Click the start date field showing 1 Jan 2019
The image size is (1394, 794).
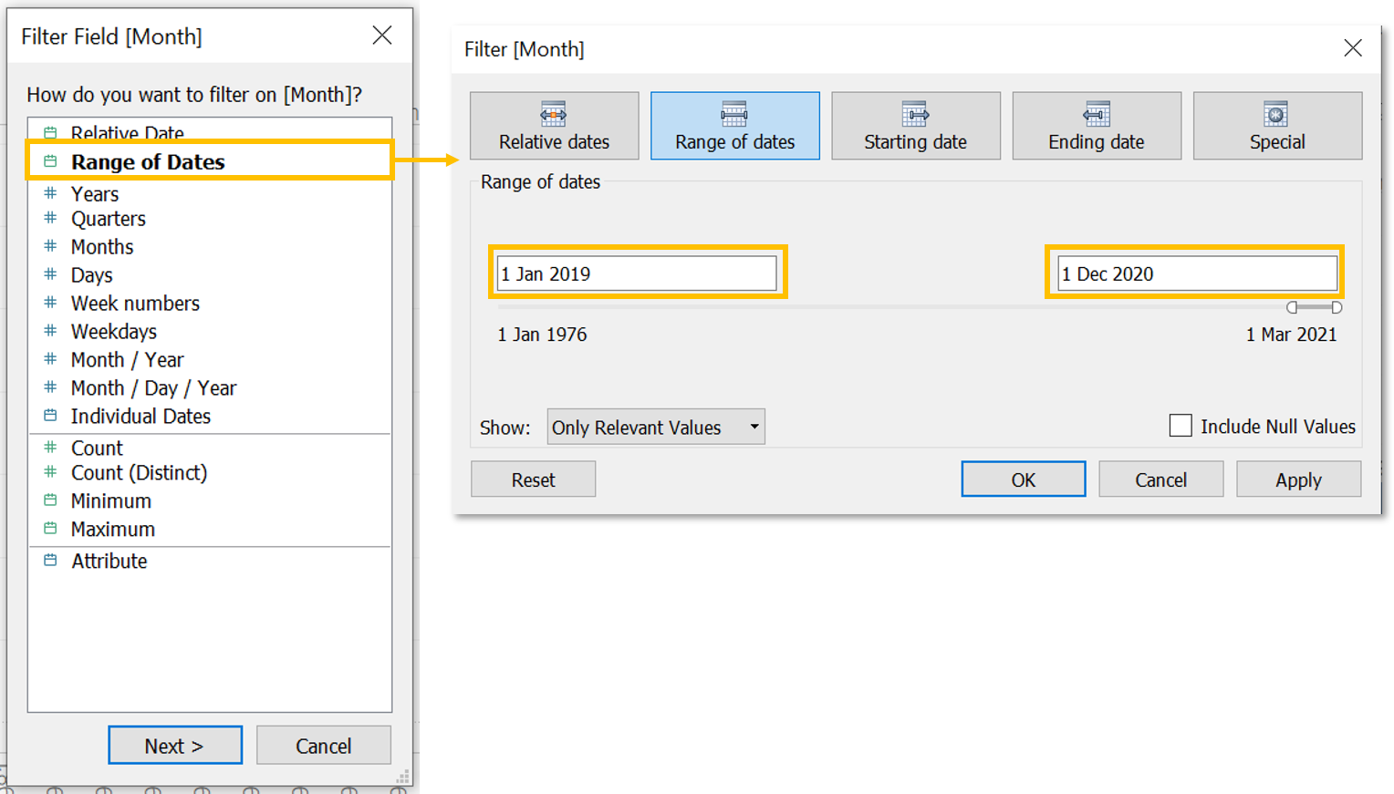636,273
